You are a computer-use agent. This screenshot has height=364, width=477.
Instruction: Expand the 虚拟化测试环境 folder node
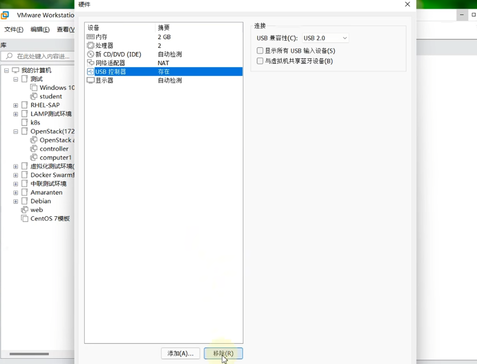(16, 166)
